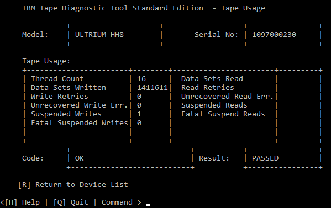
Task: Click the Fatal Suspend Reads label
Action: coord(223,114)
